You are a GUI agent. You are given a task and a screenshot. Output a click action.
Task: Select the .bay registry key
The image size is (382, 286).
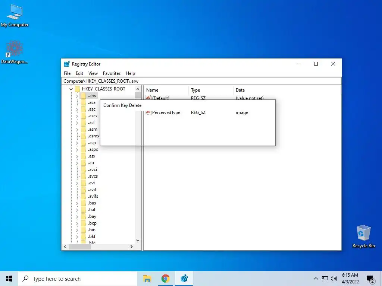92,216
